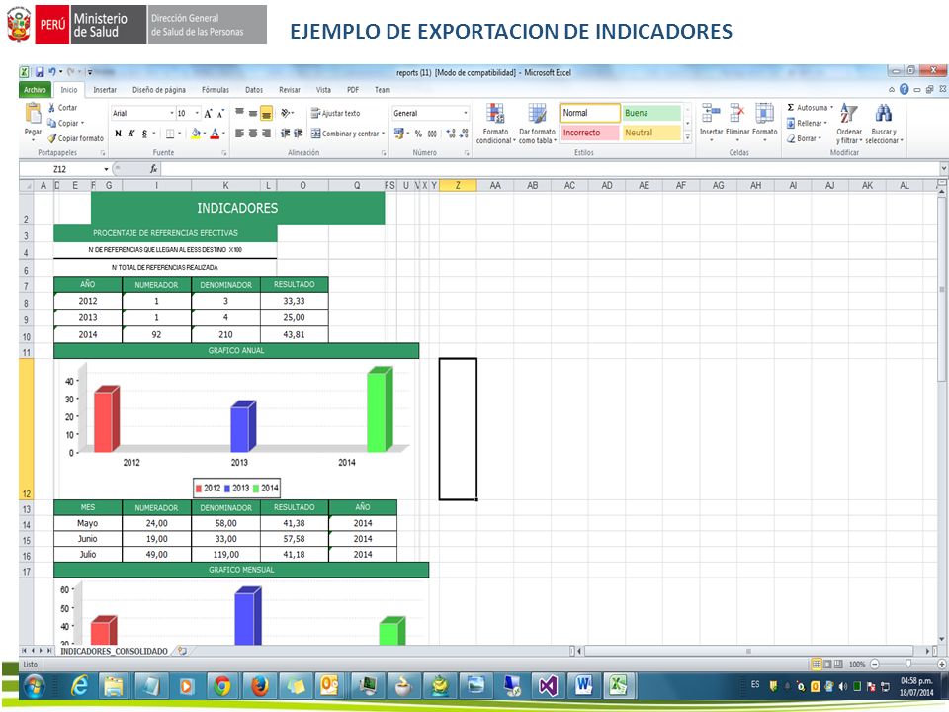
Task: Click the decrease font size icon
Action: click(220, 113)
